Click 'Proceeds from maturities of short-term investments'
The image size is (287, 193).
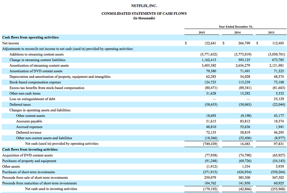coord(39,183)
